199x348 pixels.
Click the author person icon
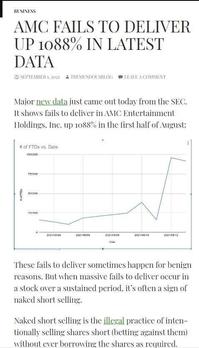(67, 77)
